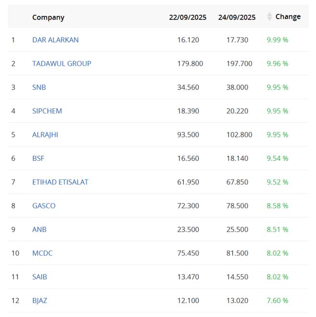Click the 24/09/2025 column header

[x=237, y=17]
